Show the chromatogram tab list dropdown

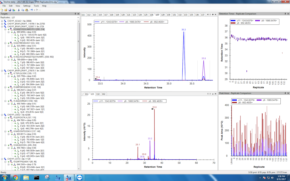[213, 14]
